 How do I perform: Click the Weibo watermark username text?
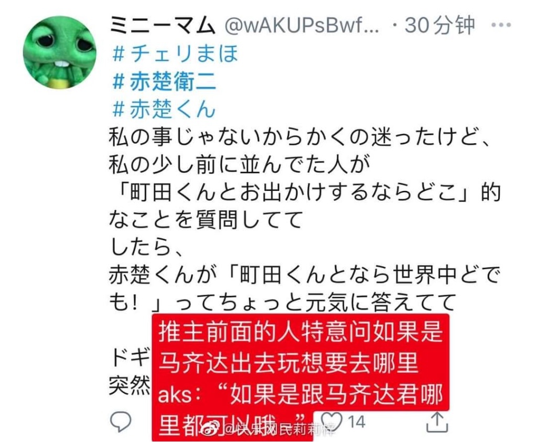[279, 429]
